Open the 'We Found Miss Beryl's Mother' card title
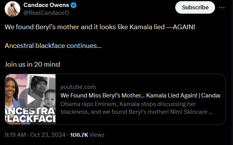This screenshot has height=145, width=233. click(x=141, y=95)
